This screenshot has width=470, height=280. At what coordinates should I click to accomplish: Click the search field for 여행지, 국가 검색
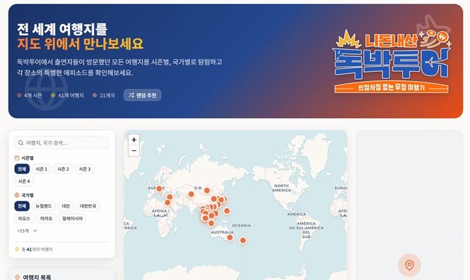pyautogui.click(x=62, y=143)
